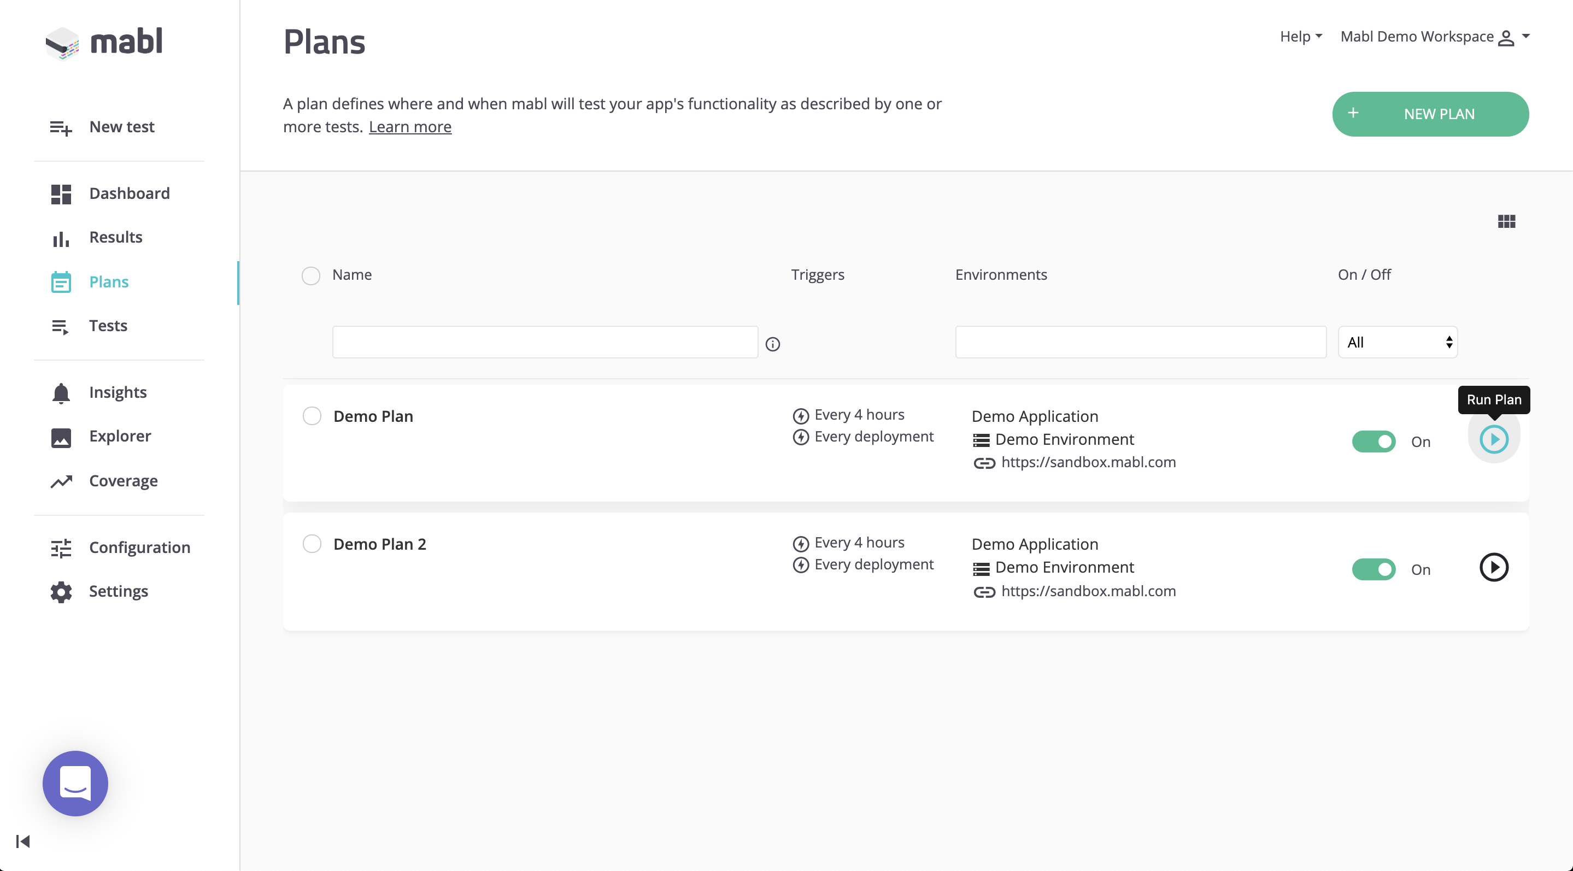Click the Run Plan play icon for Demo Plan

coord(1494,439)
